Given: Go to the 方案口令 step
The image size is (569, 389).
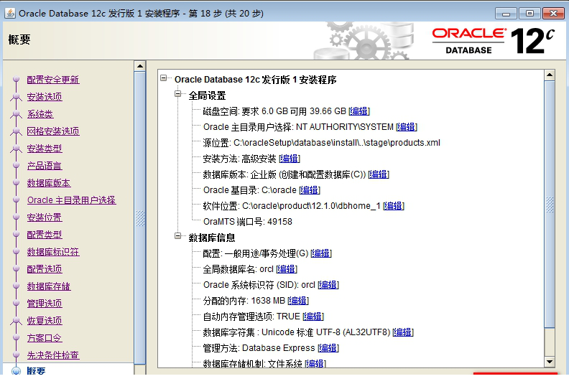Looking at the screenshot, I should (x=45, y=338).
